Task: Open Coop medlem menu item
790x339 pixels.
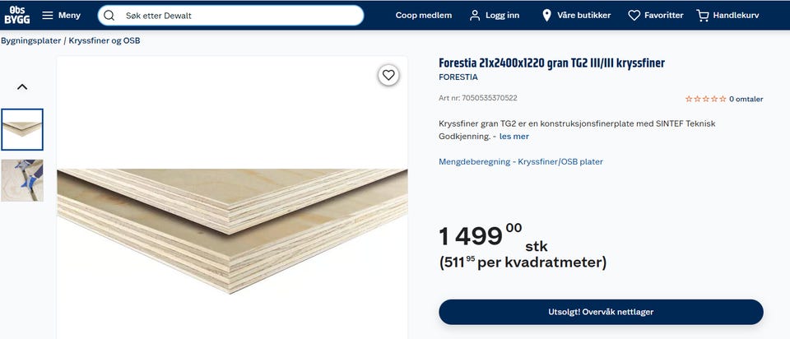Action: click(424, 16)
